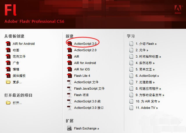Viewport: 186px width, 133px height.
Task: Click the 范例文件 template file icon
Action: 8,56
